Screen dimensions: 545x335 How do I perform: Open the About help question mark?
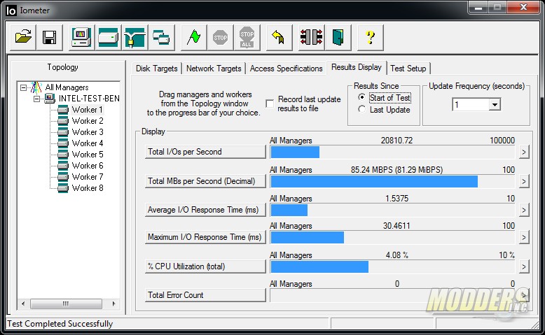(x=371, y=37)
